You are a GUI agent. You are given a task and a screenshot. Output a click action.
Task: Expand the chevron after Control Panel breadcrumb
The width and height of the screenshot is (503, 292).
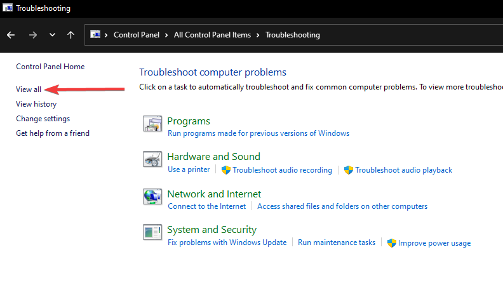tap(168, 35)
